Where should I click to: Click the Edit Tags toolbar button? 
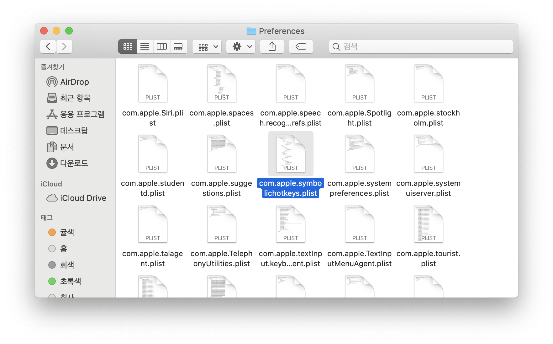pyautogui.click(x=301, y=46)
